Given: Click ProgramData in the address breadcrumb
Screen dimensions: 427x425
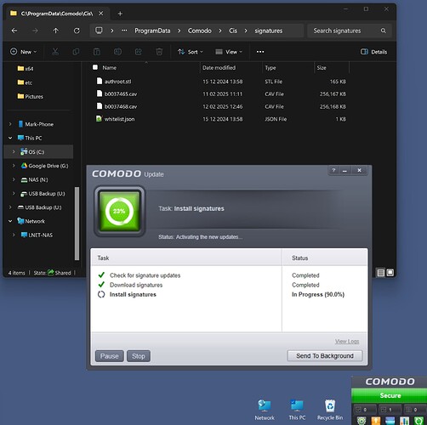Looking at the screenshot, I should click(x=152, y=31).
